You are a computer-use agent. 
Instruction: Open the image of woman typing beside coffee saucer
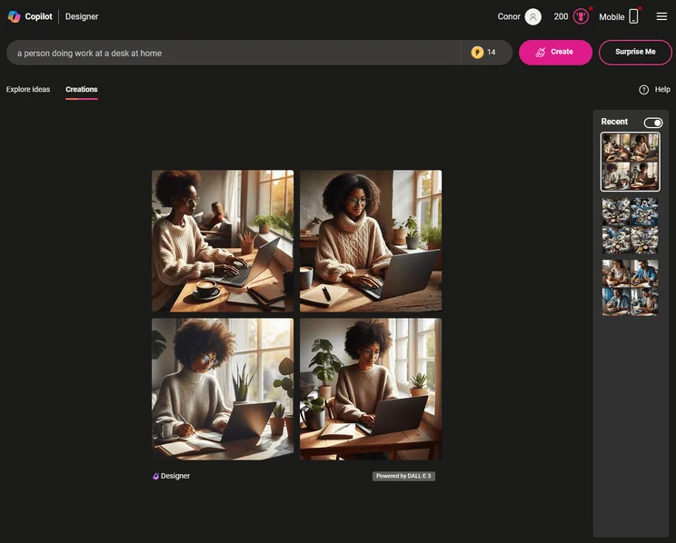(x=223, y=241)
